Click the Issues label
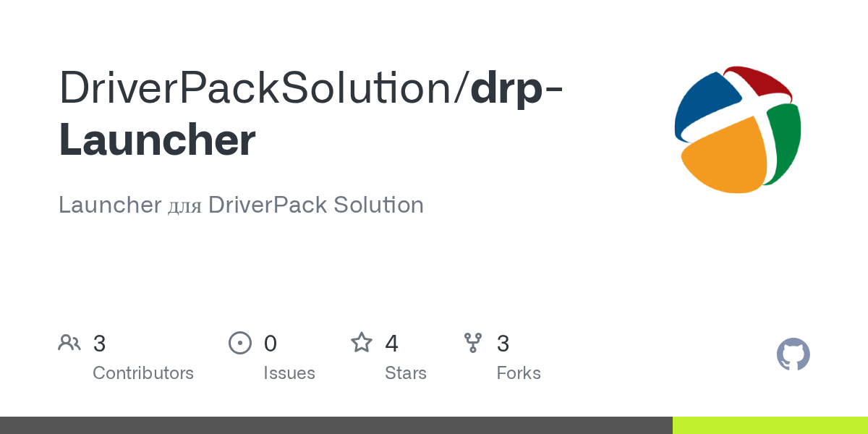 click(289, 373)
